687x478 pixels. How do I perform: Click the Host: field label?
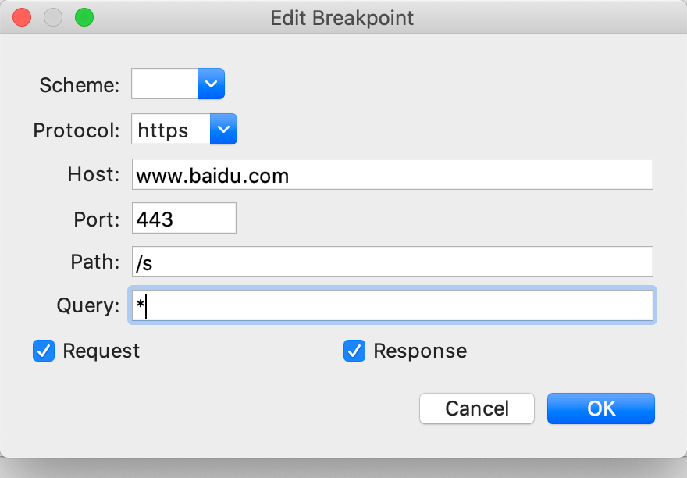coord(94,175)
